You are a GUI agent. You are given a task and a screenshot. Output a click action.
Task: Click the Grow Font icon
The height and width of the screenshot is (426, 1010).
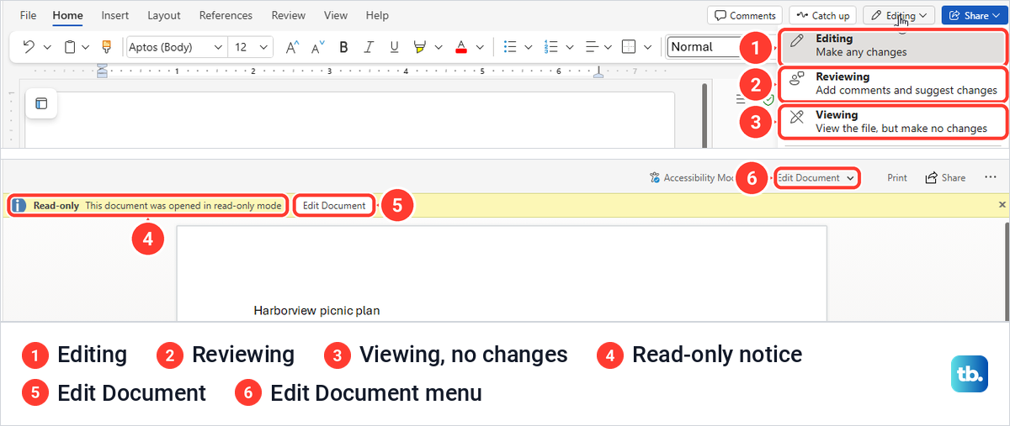click(x=292, y=47)
